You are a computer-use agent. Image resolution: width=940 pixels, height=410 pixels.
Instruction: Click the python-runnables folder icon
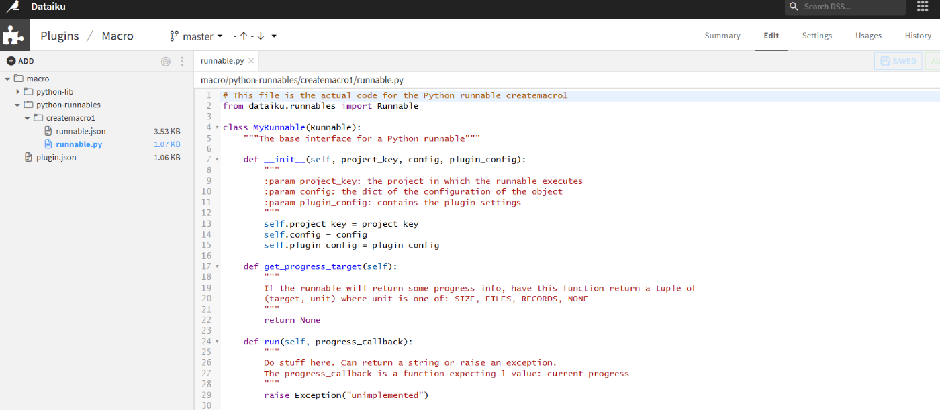(28, 105)
